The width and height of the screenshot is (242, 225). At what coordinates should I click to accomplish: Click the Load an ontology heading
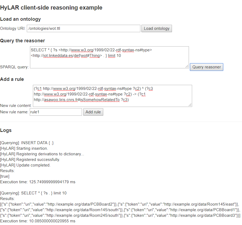(x=20, y=19)
